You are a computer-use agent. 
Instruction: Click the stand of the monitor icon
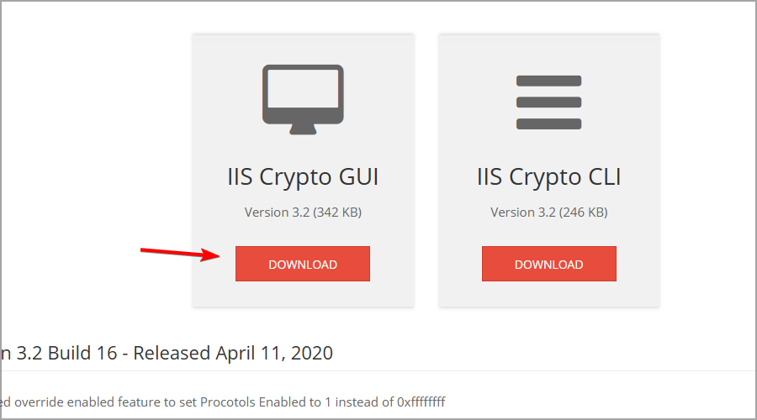point(303,129)
